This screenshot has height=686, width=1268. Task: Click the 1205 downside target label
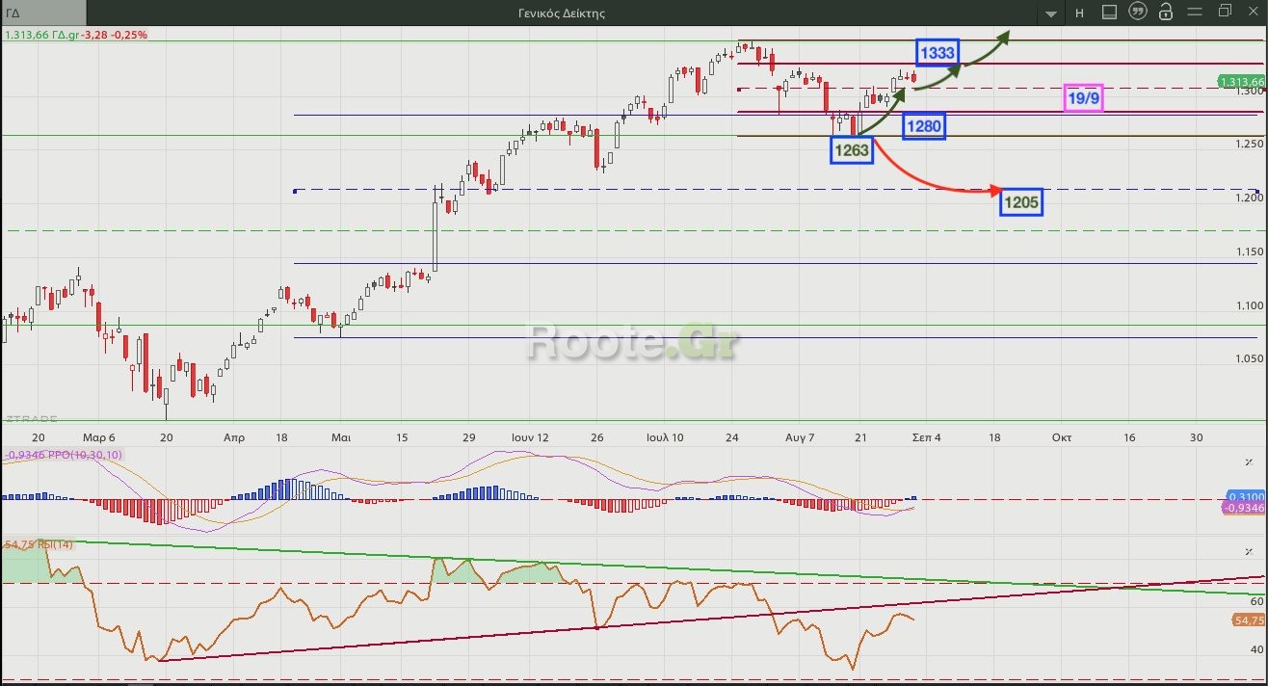pyautogui.click(x=1020, y=202)
